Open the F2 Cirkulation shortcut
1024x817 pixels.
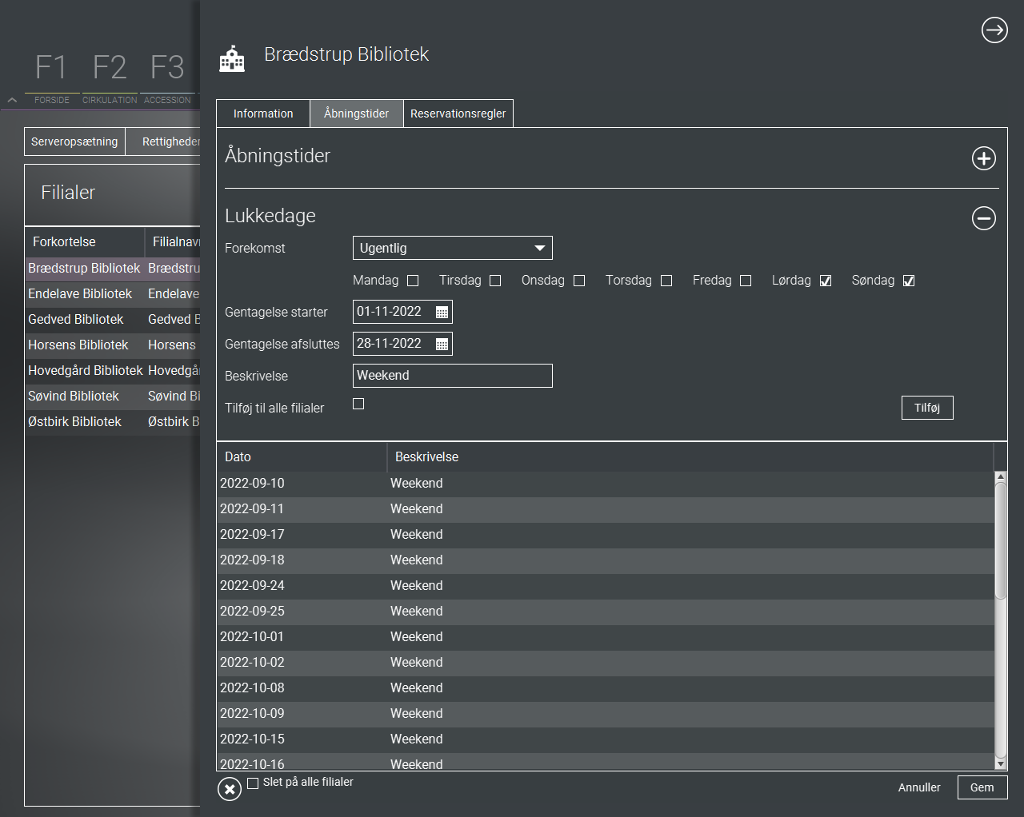pos(110,78)
